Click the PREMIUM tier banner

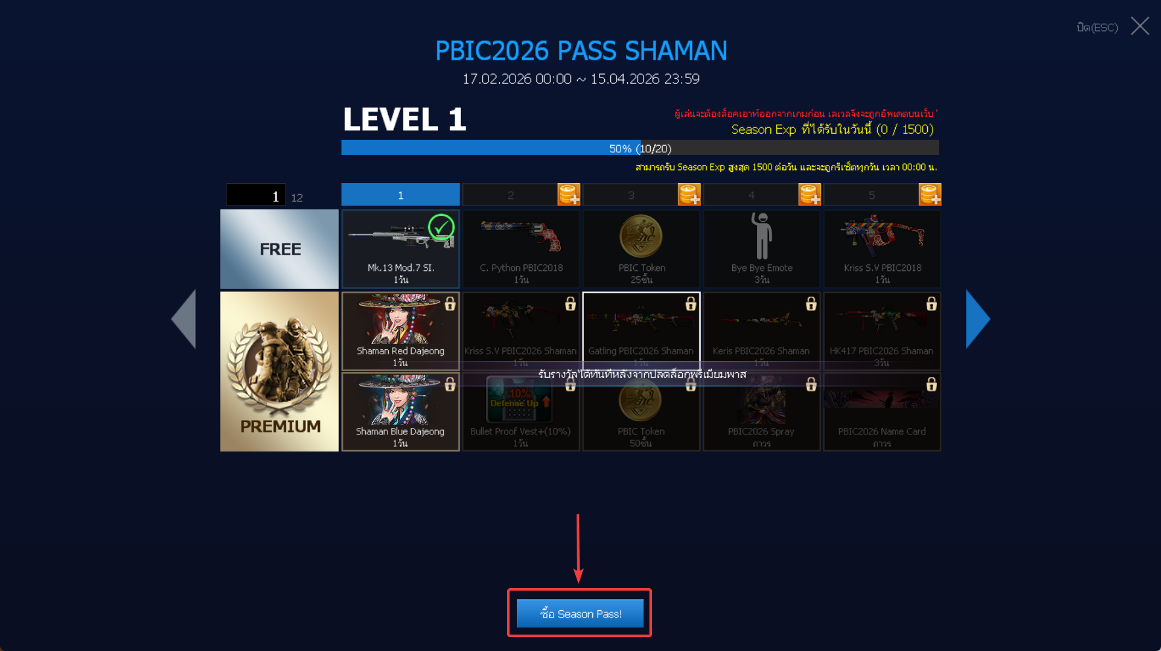(x=279, y=371)
